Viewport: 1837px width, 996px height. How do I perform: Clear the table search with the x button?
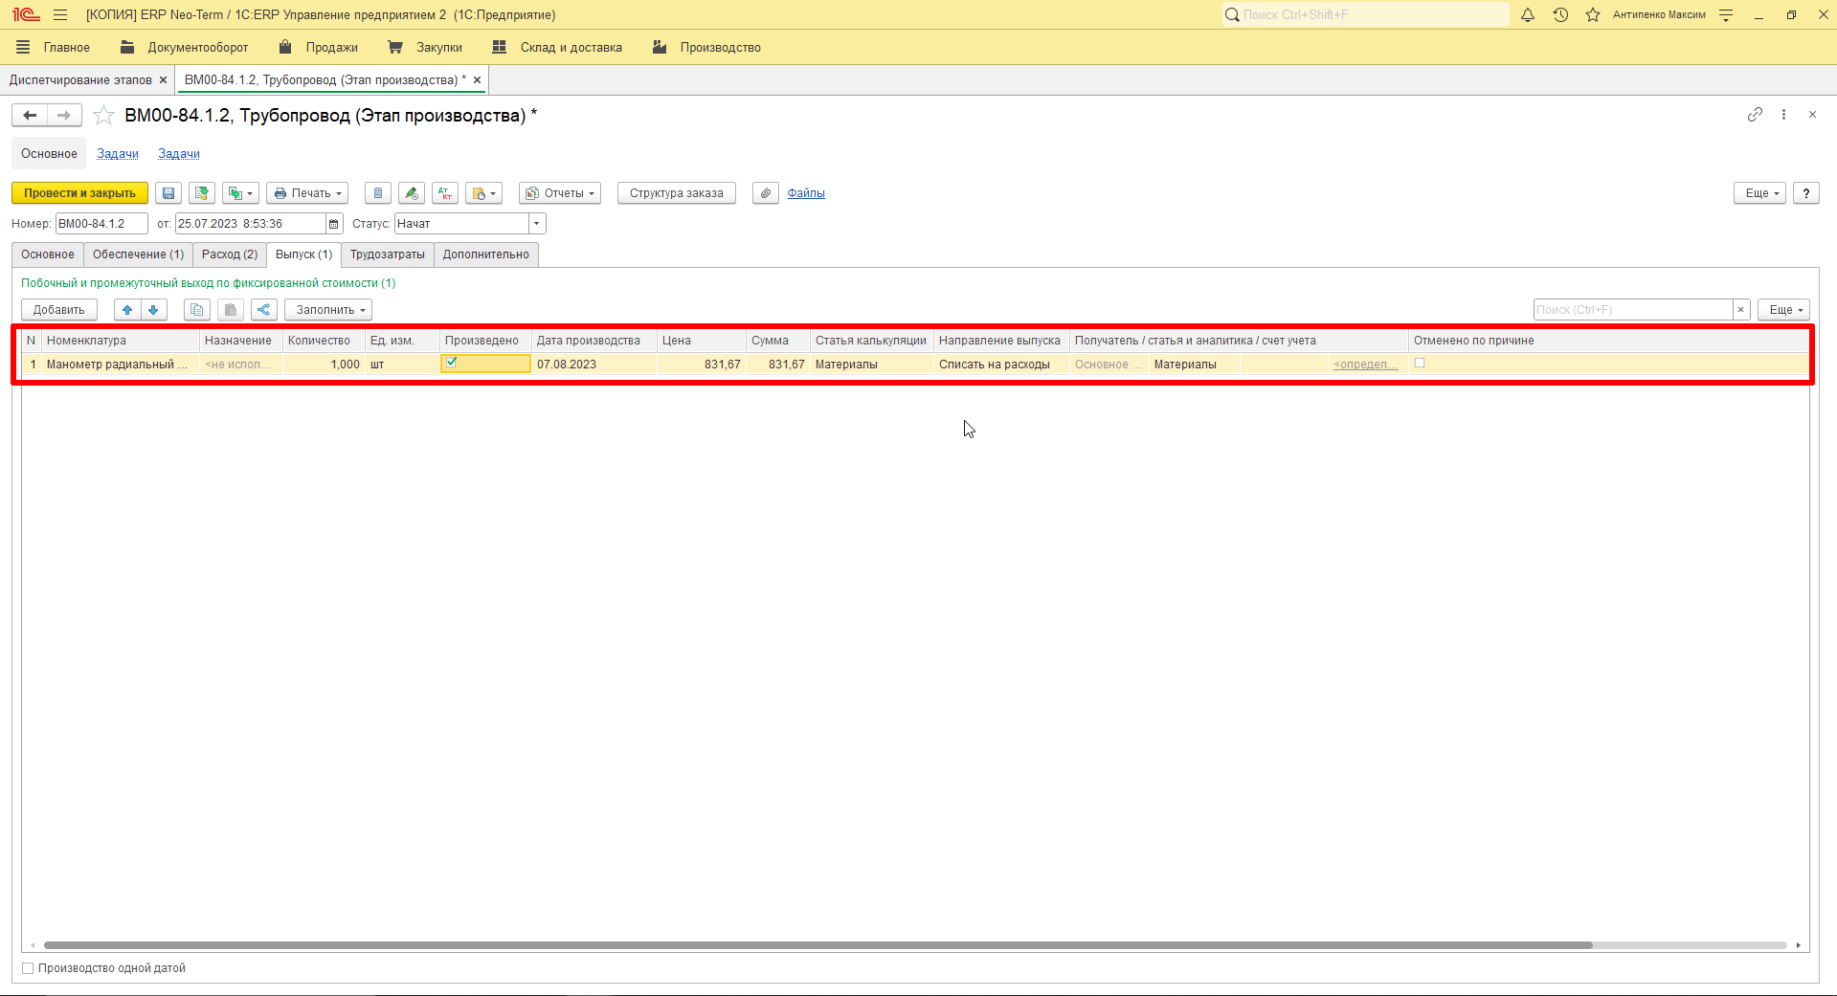click(x=1741, y=310)
